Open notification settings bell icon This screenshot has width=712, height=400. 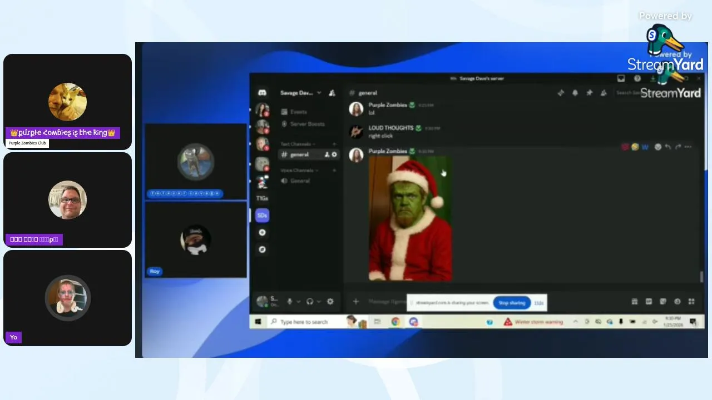click(x=575, y=93)
